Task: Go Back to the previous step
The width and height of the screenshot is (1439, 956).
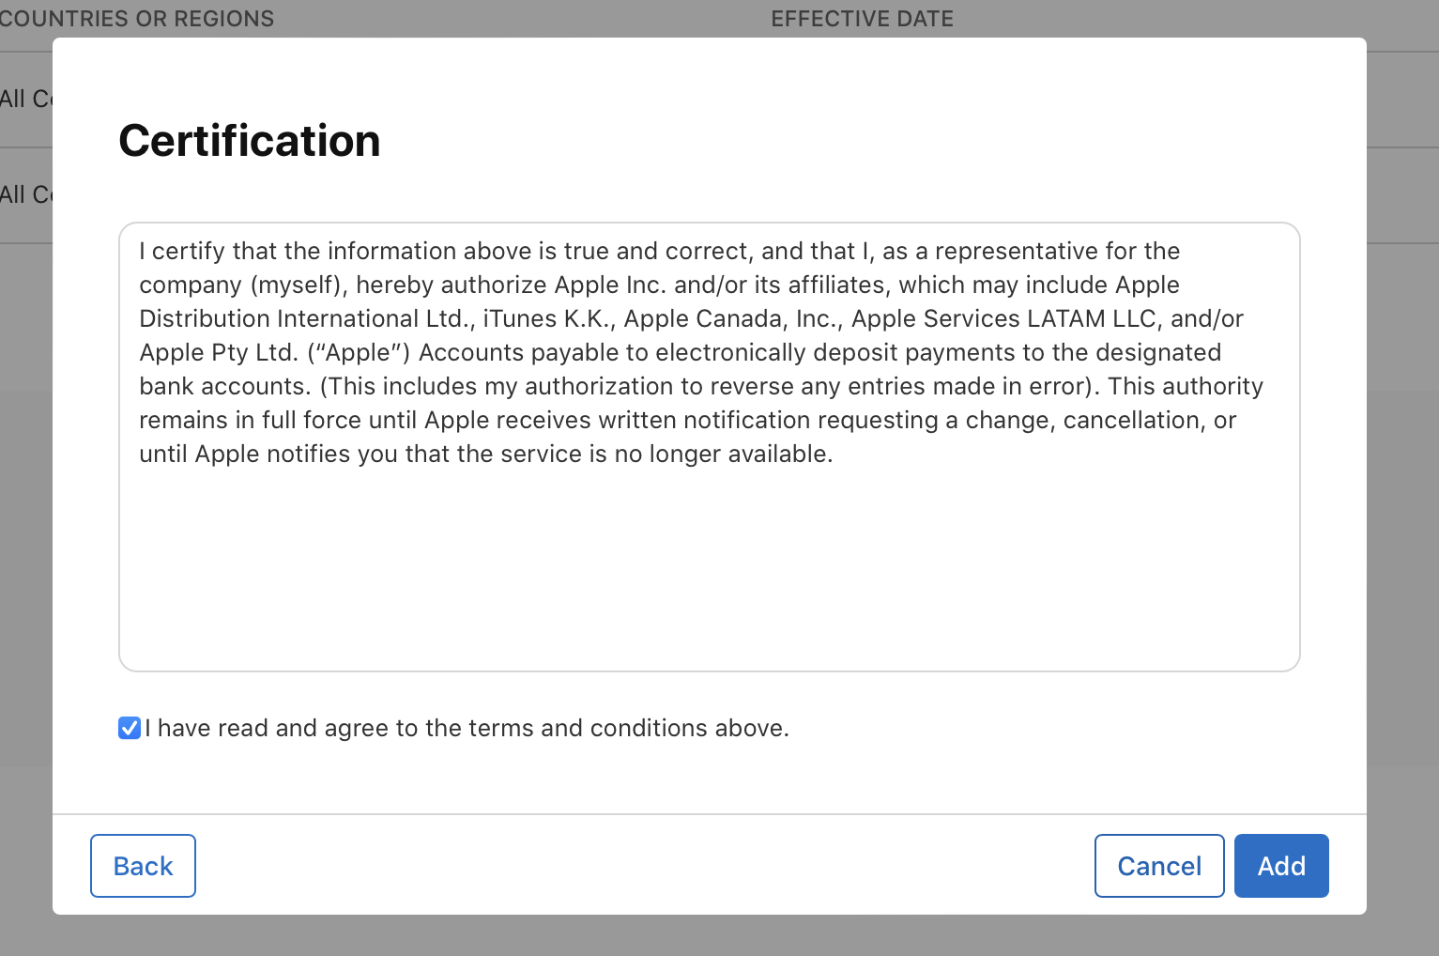Action: [x=143, y=866]
